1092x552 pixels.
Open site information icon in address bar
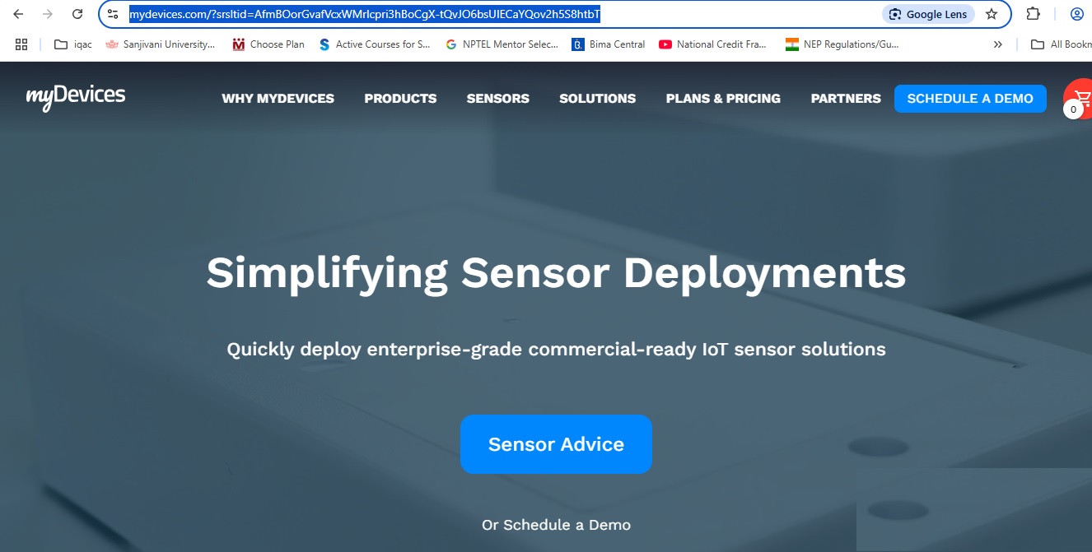[114, 14]
